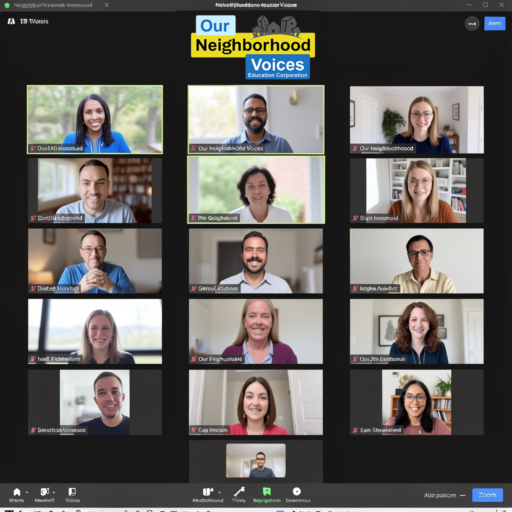Select the small unlabeled video tile at bottom center

coord(256,460)
